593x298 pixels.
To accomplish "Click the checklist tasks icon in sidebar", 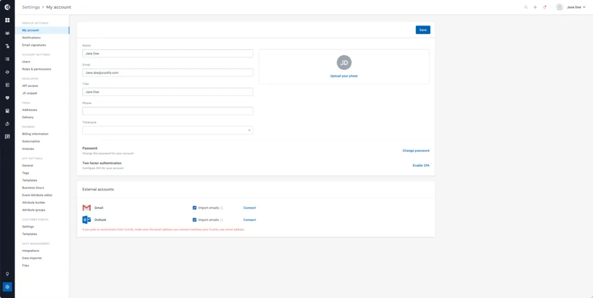I will click(x=7, y=59).
